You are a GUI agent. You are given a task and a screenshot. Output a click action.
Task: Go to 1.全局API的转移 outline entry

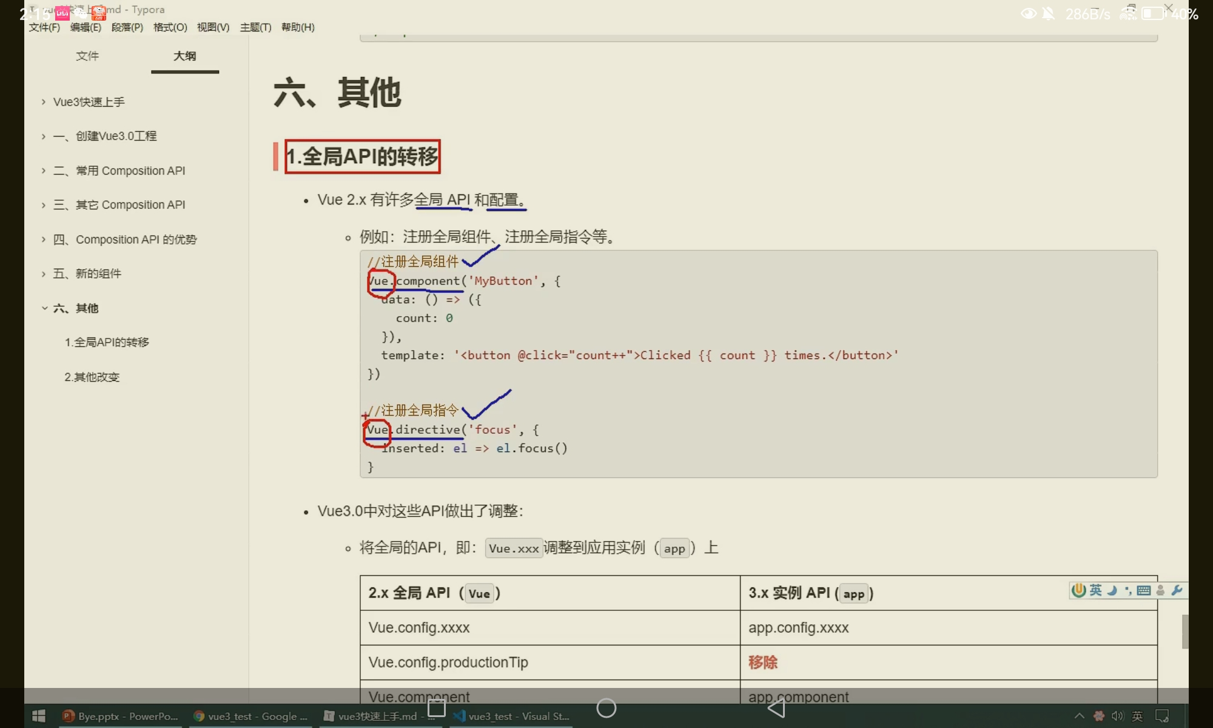click(x=107, y=343)
